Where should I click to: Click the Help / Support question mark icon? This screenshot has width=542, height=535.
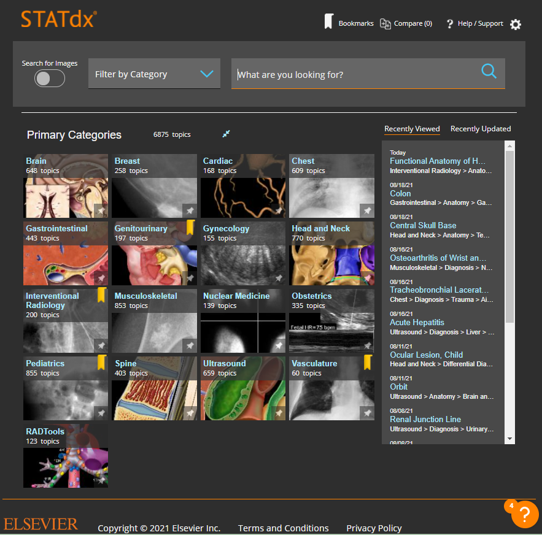coord(449,24)
